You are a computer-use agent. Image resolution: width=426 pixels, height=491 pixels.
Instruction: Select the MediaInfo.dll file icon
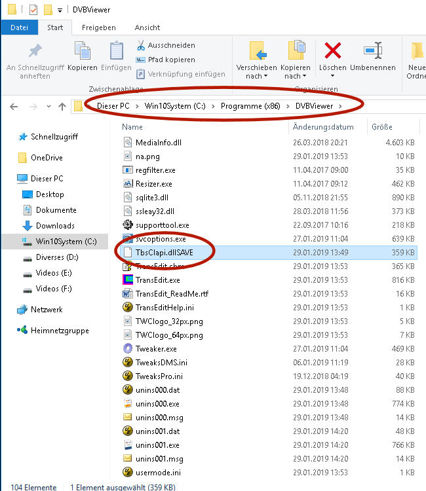pos(128,143)
